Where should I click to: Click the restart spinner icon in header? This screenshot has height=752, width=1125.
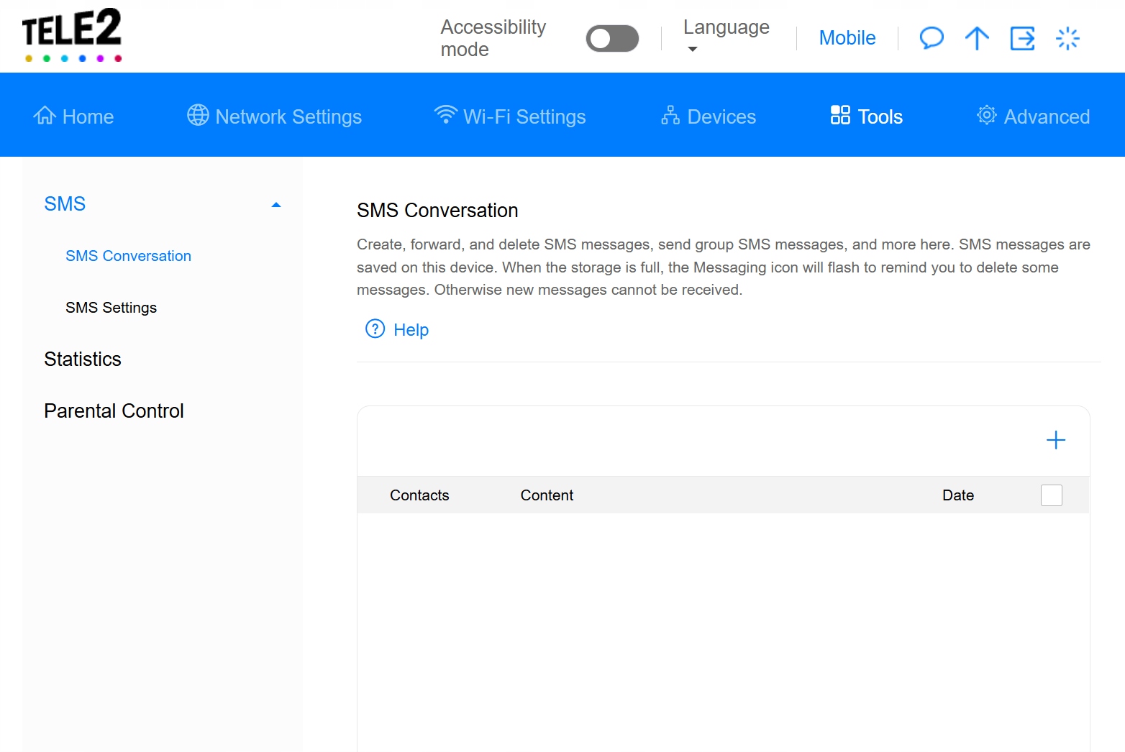1067,38
